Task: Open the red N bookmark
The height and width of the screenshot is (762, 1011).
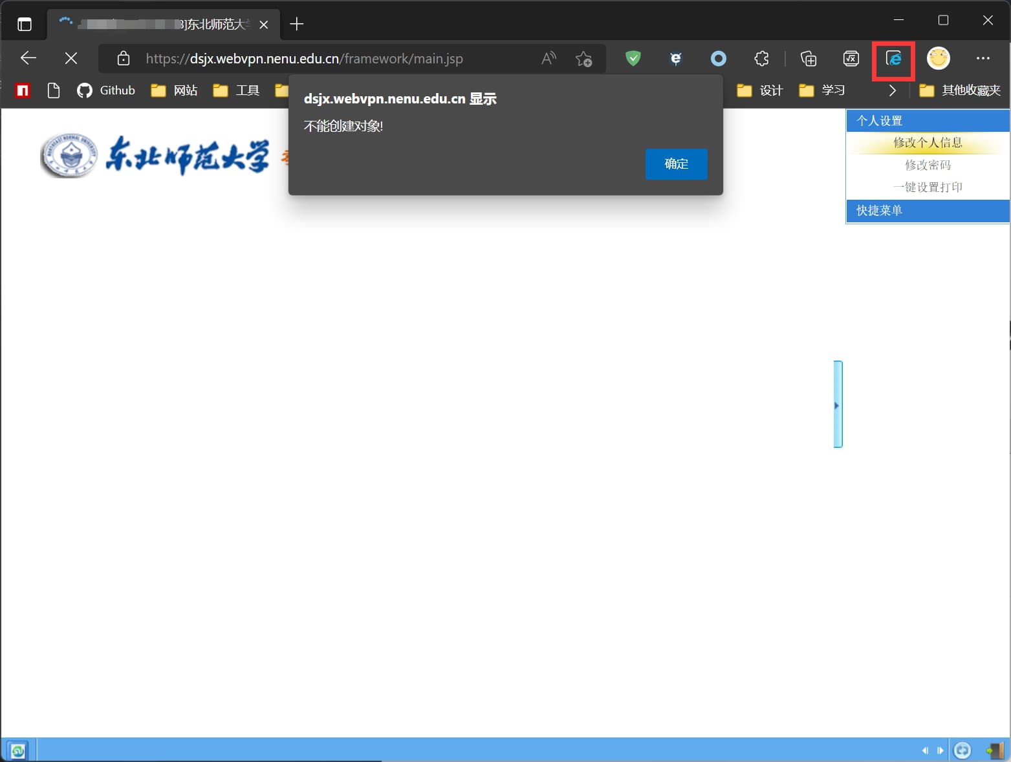Action: 23,90
